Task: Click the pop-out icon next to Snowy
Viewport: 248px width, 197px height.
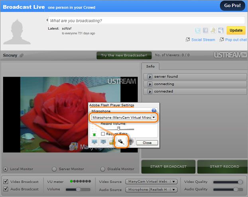Action: click(x=22, y=56)
